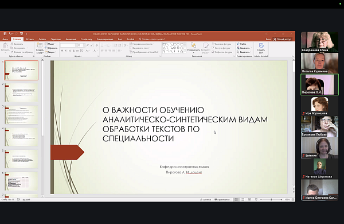Click Формат по образцу (Format Painter)
344x224 pixels.
[x=22, y=52]
